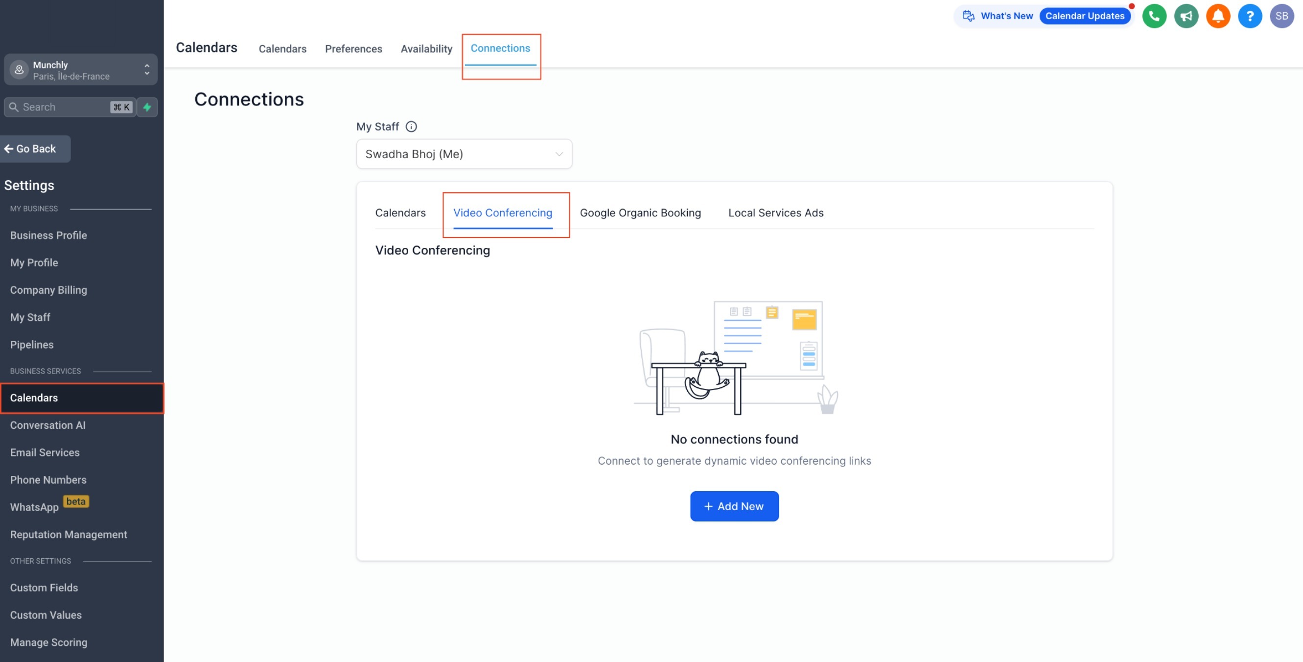Open Pipelines settings

pyautogui.click(x=31, y=345)
